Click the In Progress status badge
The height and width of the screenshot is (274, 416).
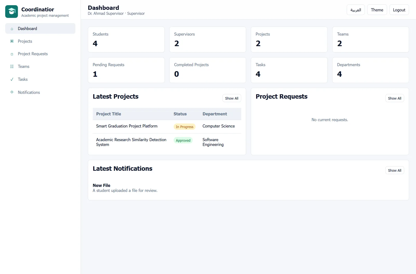[x=185, y=127]
